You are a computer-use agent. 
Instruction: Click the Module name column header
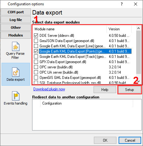pos(69,29)
